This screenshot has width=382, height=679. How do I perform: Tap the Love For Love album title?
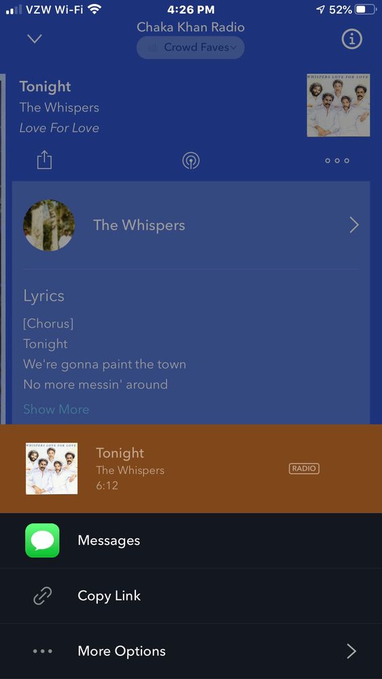[x=59, y=128]
